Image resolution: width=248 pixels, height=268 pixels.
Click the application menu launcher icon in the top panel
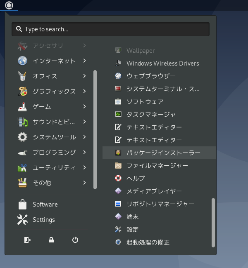(x=9, y=5)
